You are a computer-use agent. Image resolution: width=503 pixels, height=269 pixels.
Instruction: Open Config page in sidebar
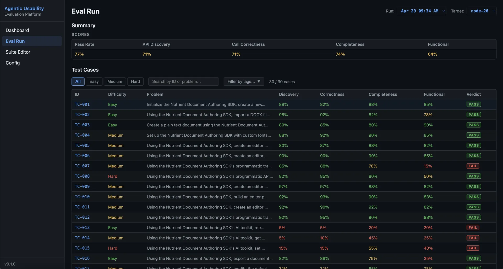[x=32, y=63]
